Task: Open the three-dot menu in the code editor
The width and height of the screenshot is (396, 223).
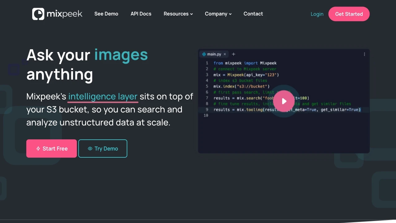Action: (364, 54)
